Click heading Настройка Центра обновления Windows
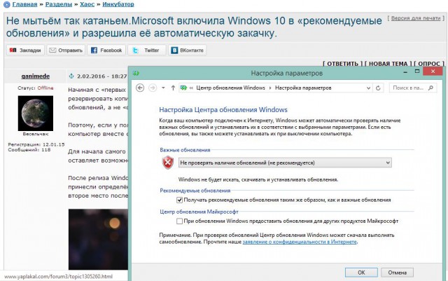This screenshot has width=448, height=281. (x=223, y=110)
